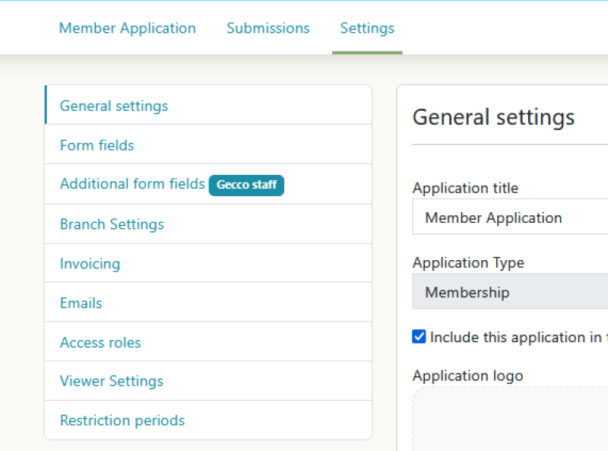Click the Application title field label
608x451 pixels.
pos(465,188)
